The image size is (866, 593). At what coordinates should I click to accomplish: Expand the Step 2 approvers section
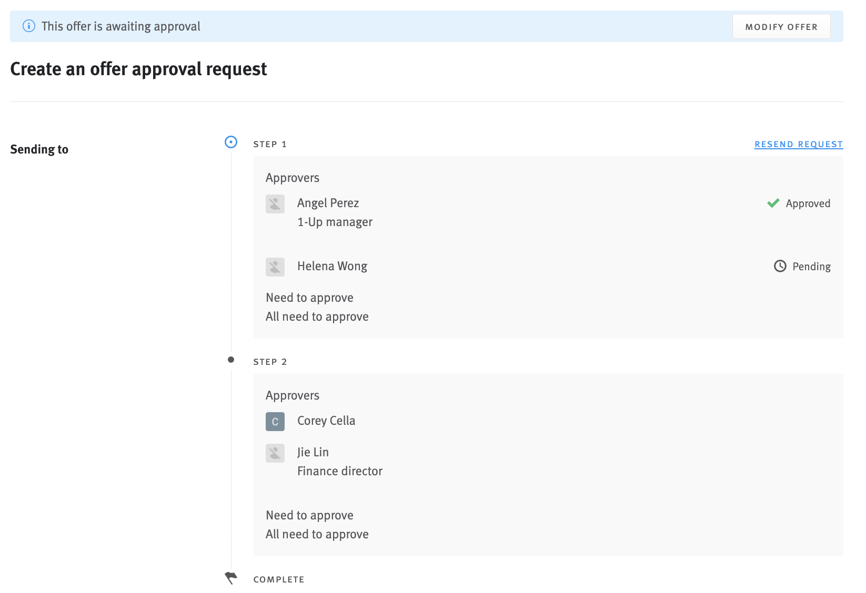click(x=293, y=395)
